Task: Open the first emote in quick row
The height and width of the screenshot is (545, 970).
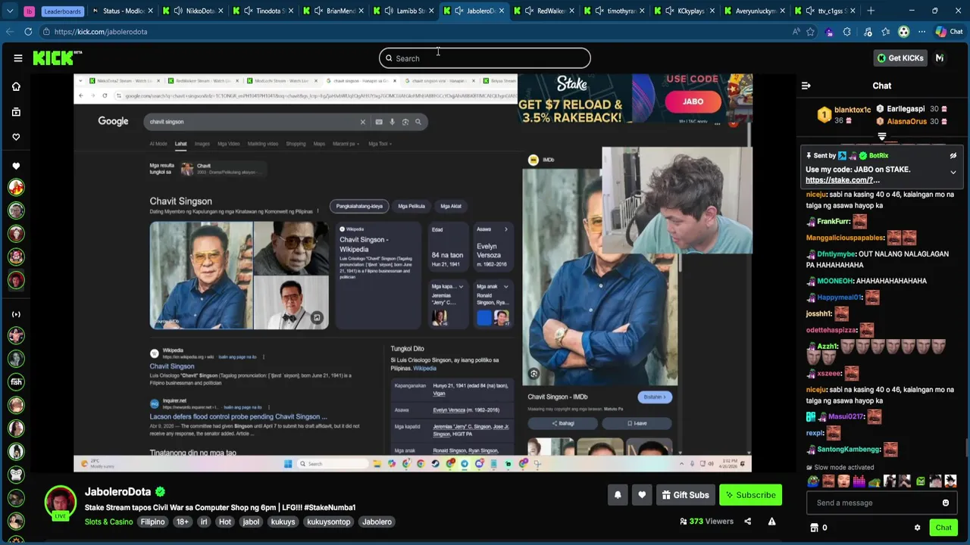Action: coord(813,481)
